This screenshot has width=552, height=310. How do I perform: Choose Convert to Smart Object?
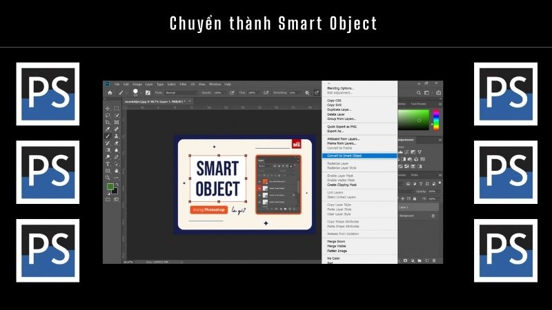point(359,156)
